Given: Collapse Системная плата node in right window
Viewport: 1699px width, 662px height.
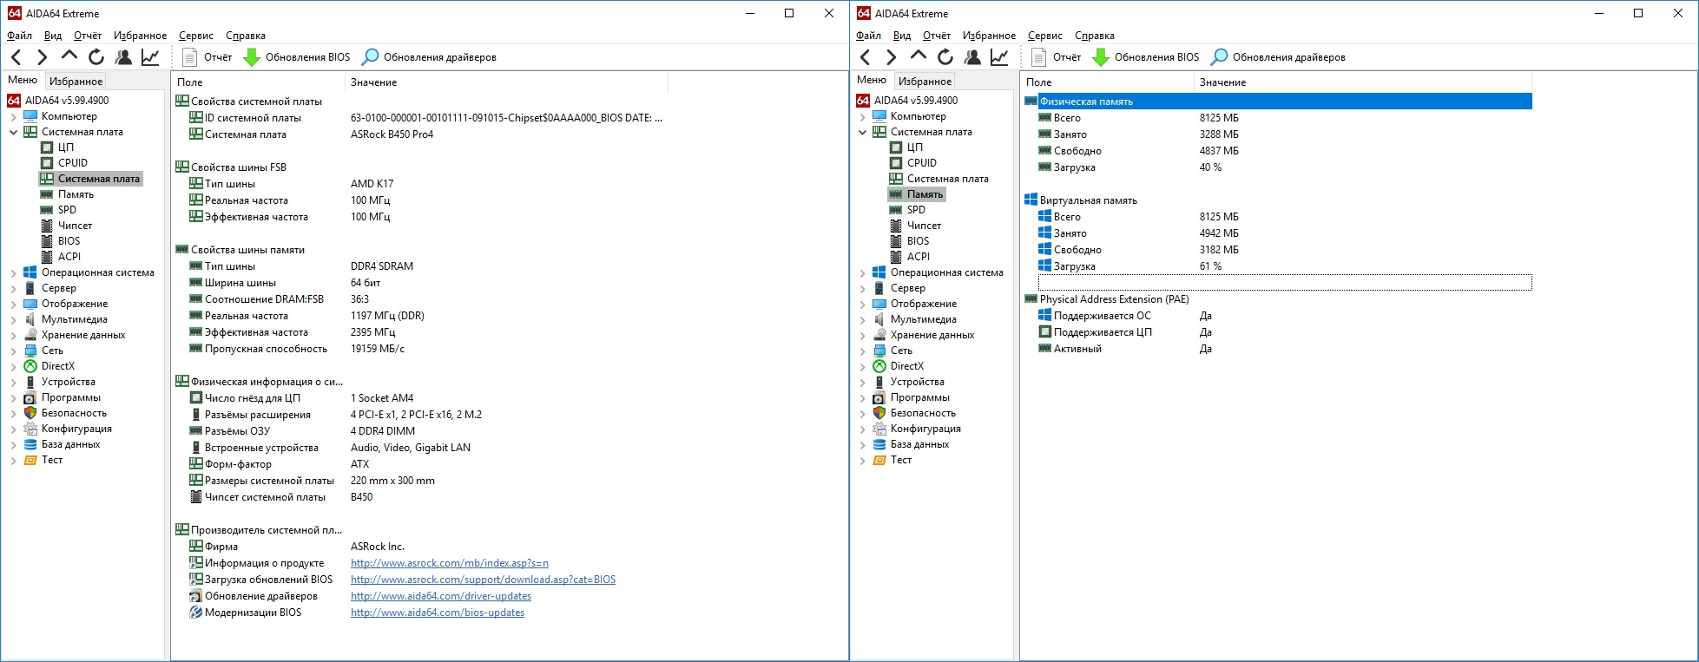Looking at the screenshot, I should [862, 132].
